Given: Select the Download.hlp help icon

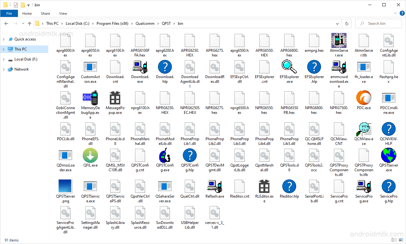Looking at the screenshot, I should point(165,67).
